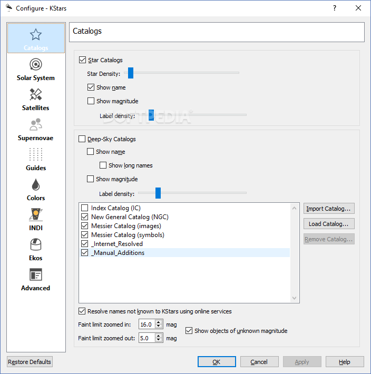
Task: Decrease Faint limit zoomed in value
Action: [x=159, y=327]
